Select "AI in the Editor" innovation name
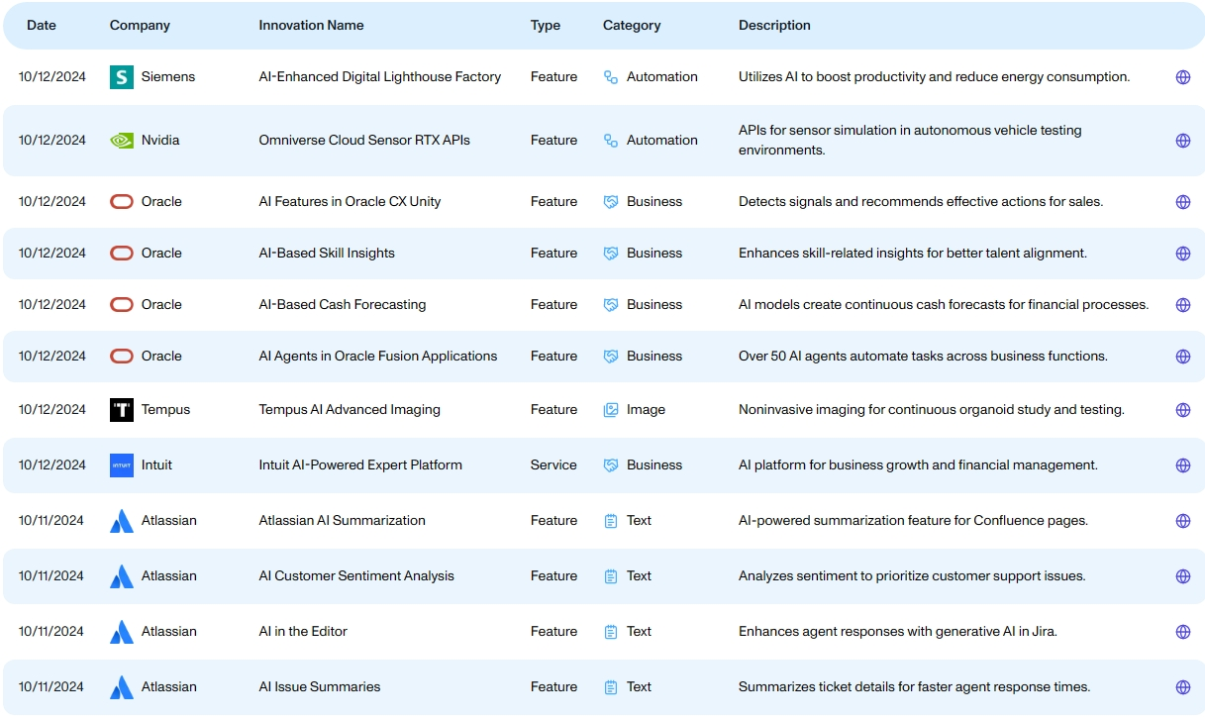Screen dimensions: 1205x721 [303, 632]
